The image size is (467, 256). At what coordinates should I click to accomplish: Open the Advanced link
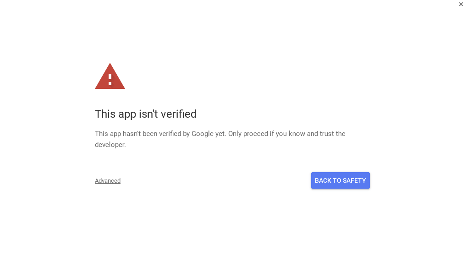[x=108, y=181]
